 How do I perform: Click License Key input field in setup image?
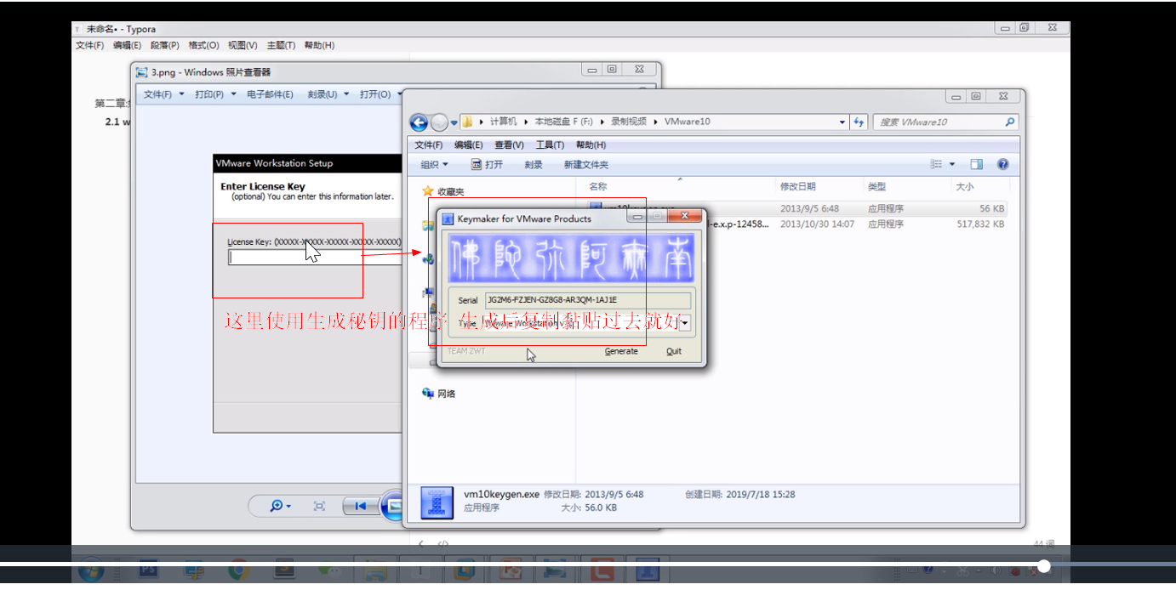(315, 258)
